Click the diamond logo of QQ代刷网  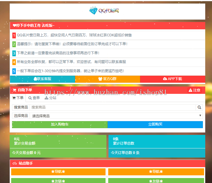tap(93, 11)
